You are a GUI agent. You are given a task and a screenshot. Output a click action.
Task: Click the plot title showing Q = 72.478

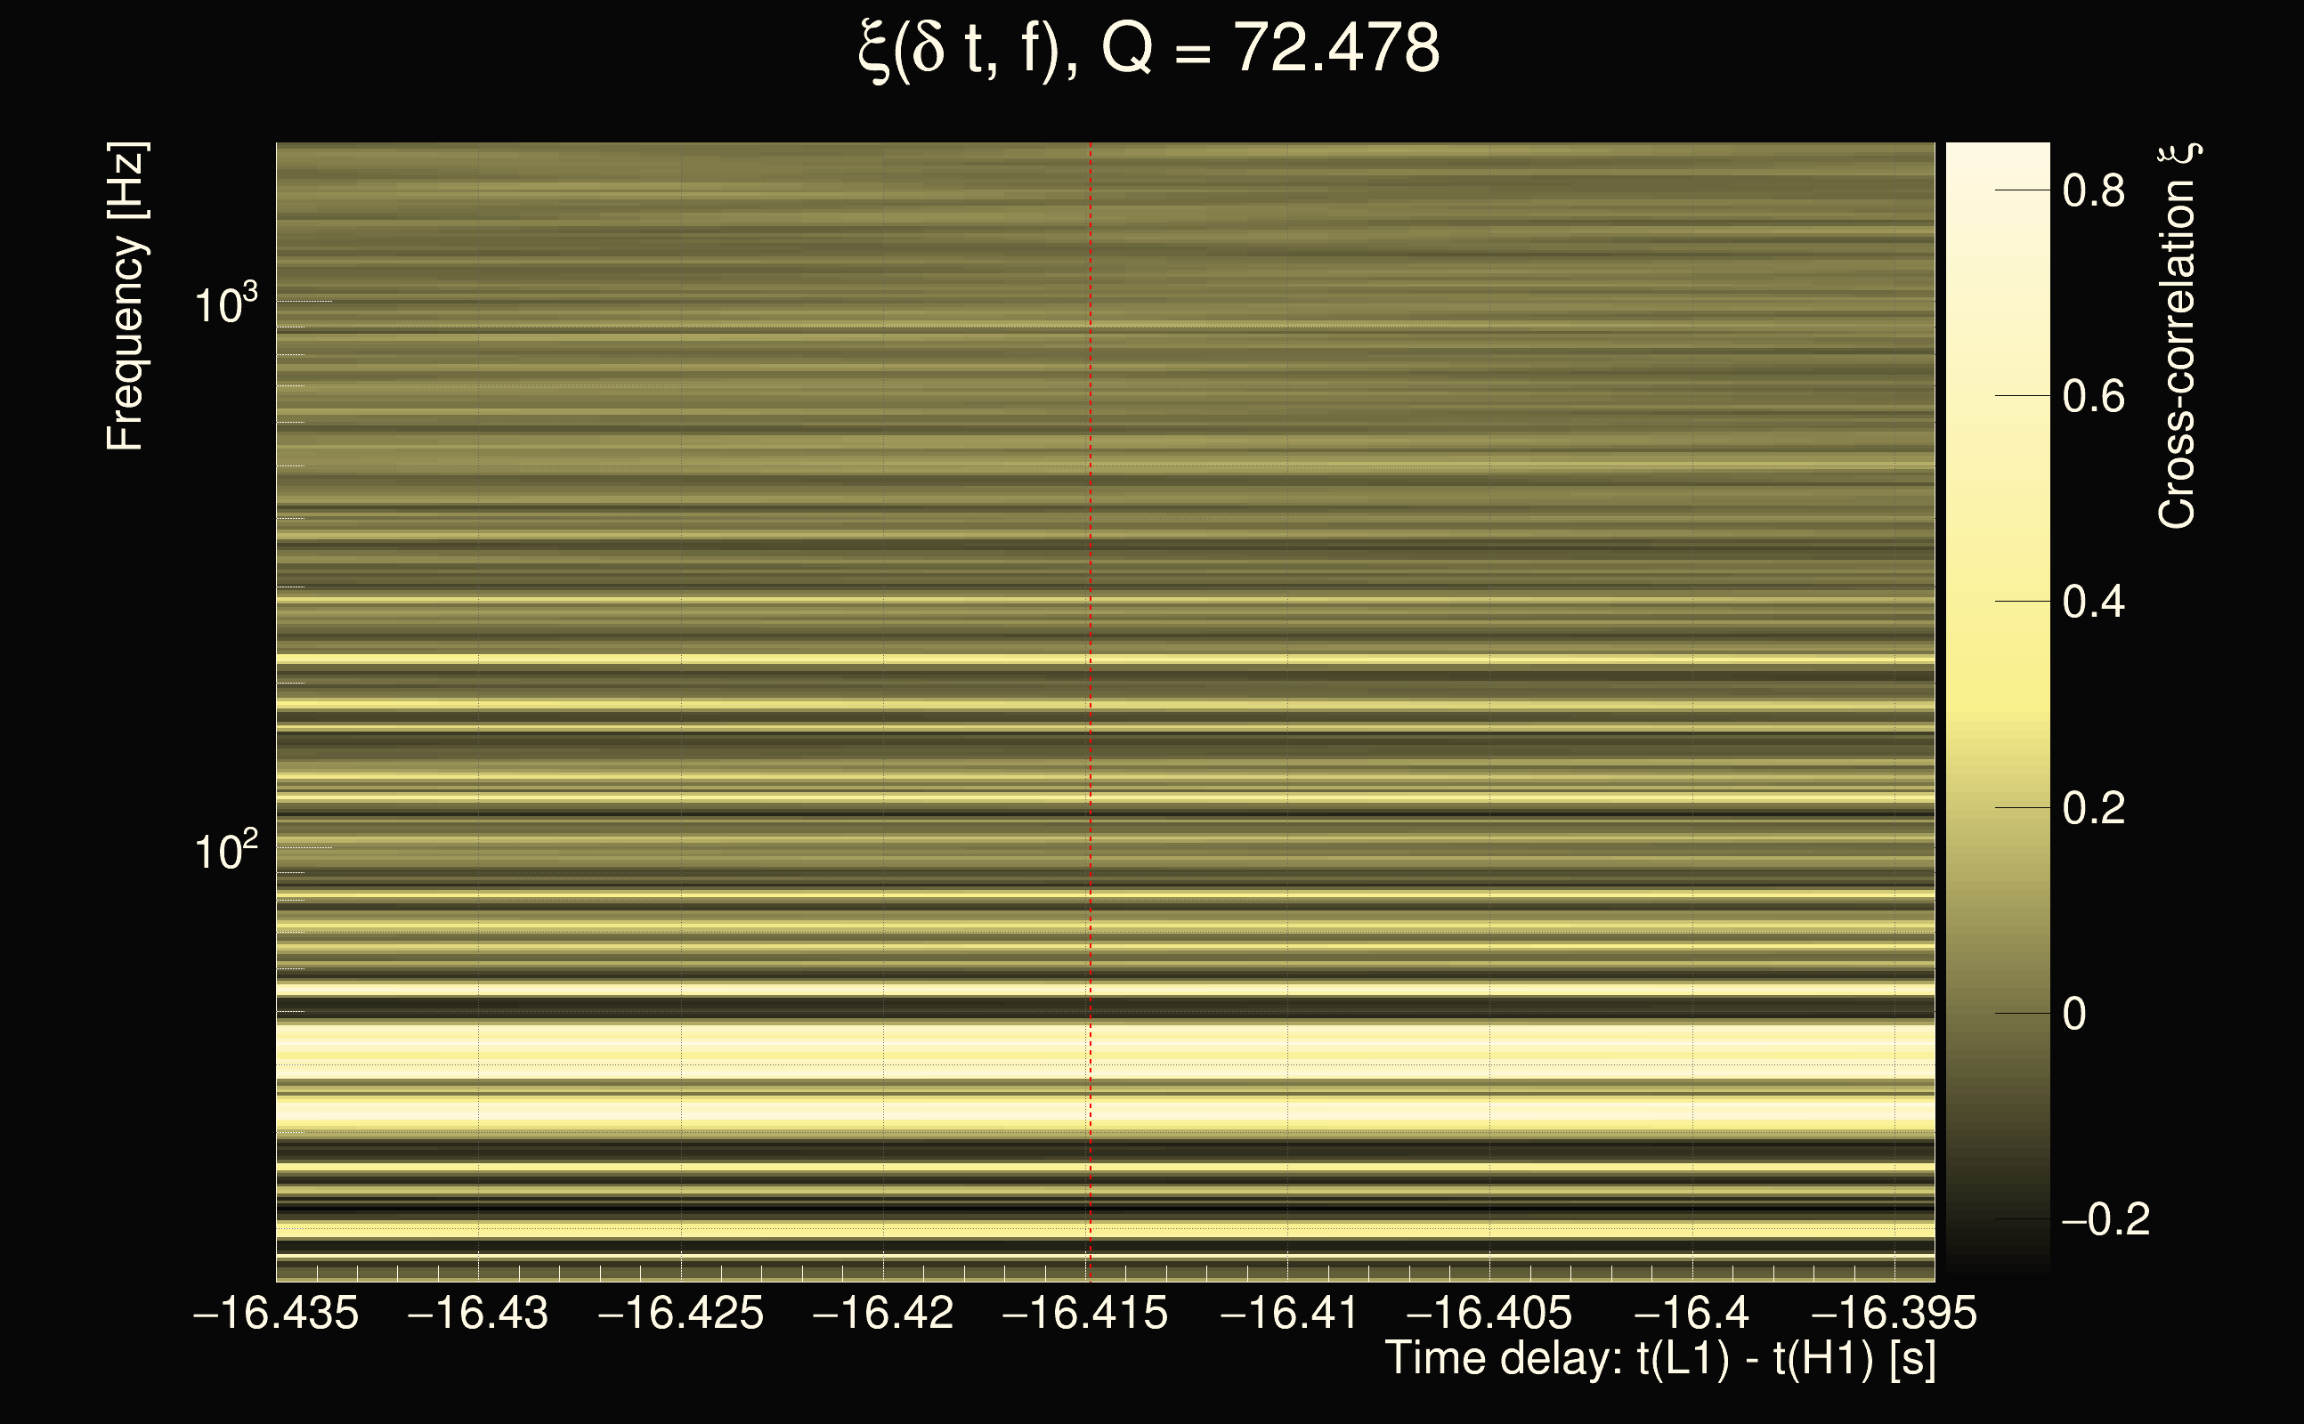point(1149,49)
